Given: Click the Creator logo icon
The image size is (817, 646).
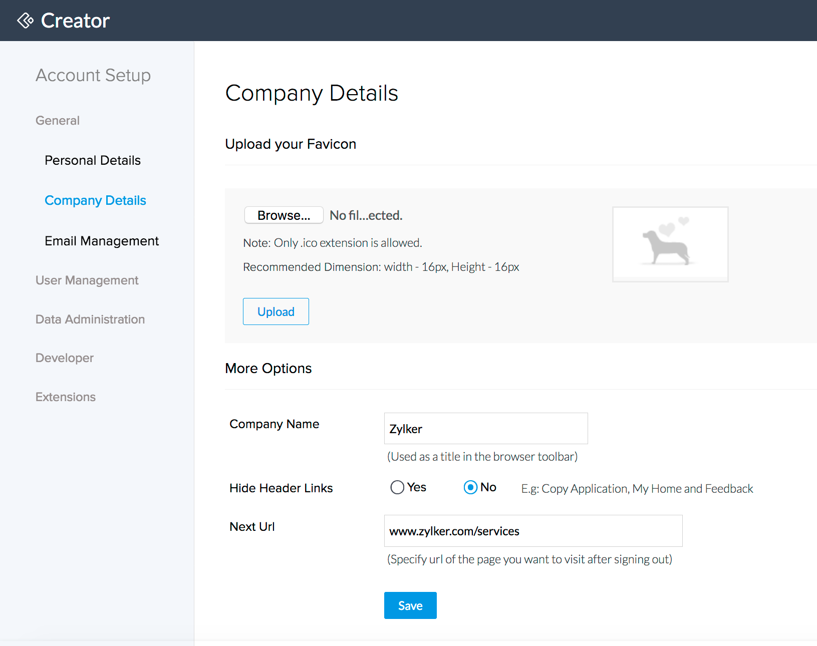Looking at the screenshot, I should pos(26,21).
